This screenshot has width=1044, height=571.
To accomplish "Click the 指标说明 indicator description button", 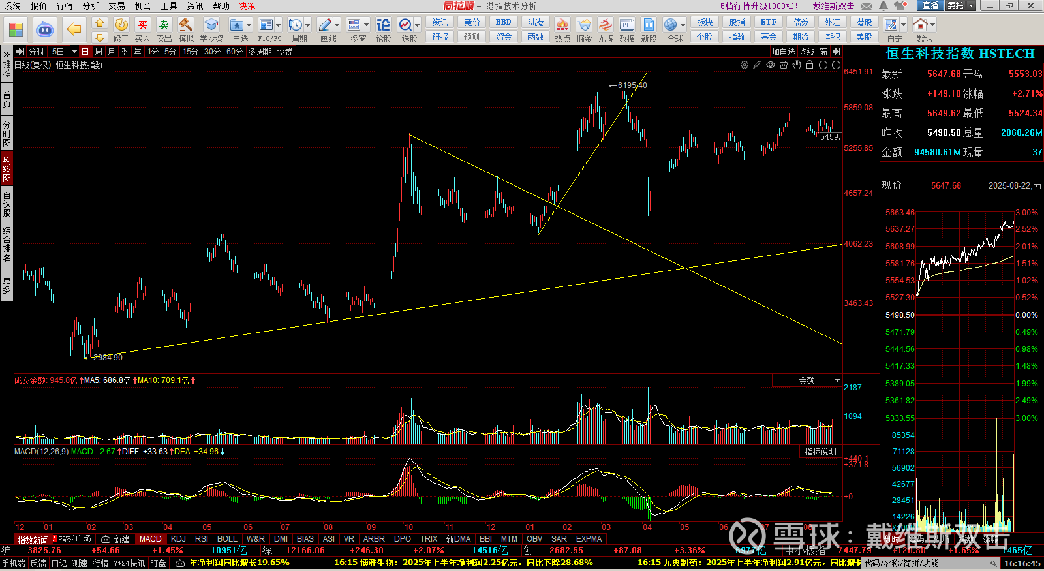I will click(x=820, y=452).
